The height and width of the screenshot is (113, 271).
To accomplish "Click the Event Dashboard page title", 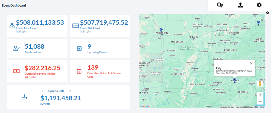I will point(14,5).
